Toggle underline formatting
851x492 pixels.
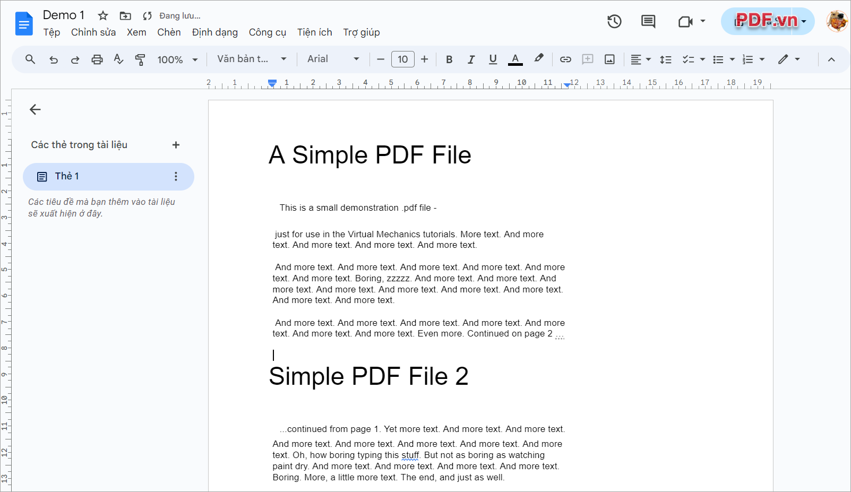click(493, 59)
